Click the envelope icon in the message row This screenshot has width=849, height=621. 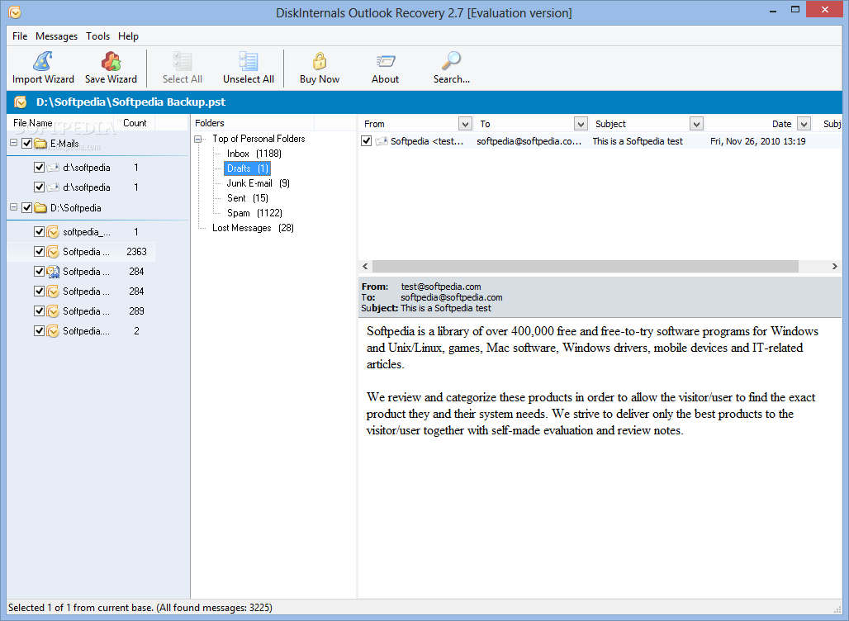382,141
